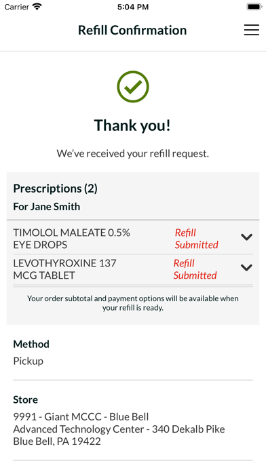Image resolution: width=266 pixels, height=472 pixels.
Task: Tap the Store section label
Action: coord(26,399)
